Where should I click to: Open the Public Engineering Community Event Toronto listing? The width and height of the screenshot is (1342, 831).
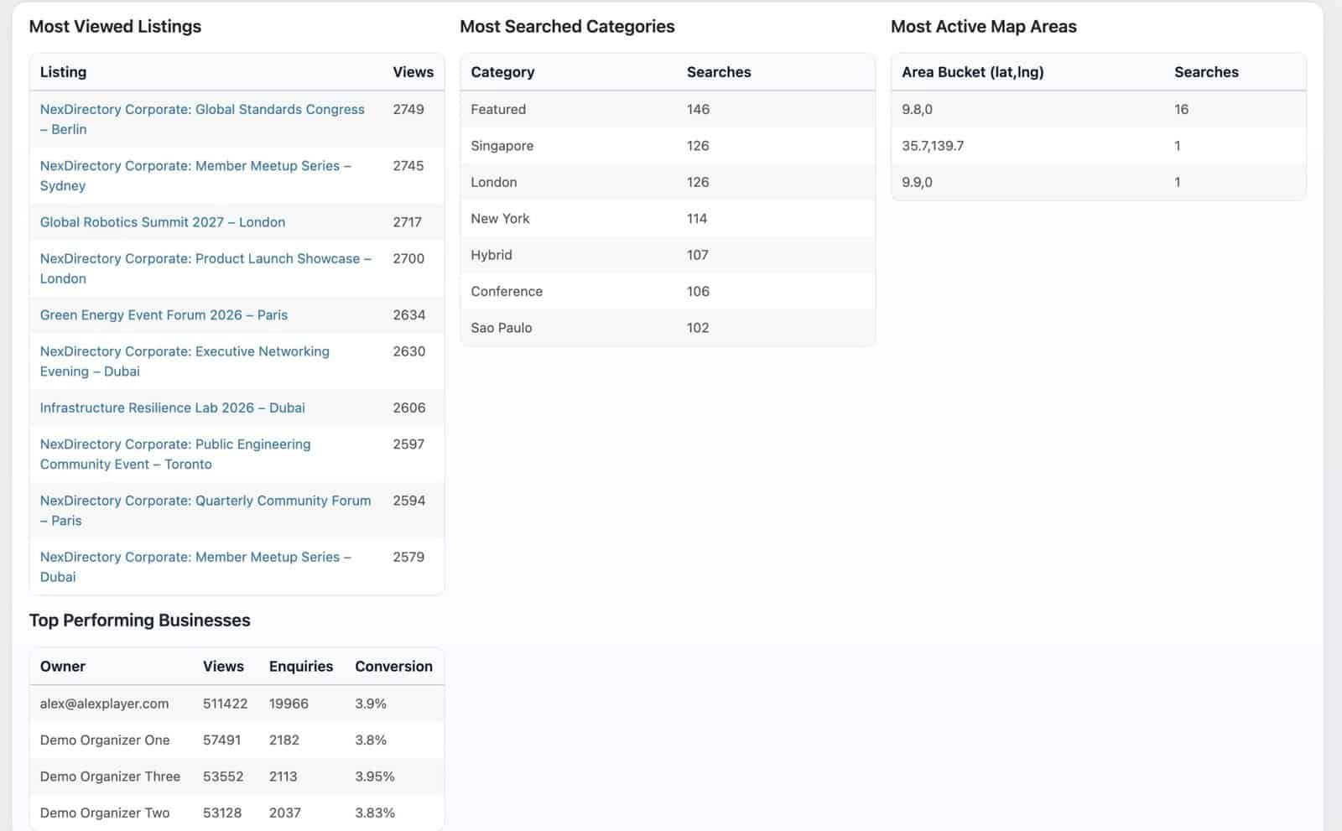click(x=174, y=444)
